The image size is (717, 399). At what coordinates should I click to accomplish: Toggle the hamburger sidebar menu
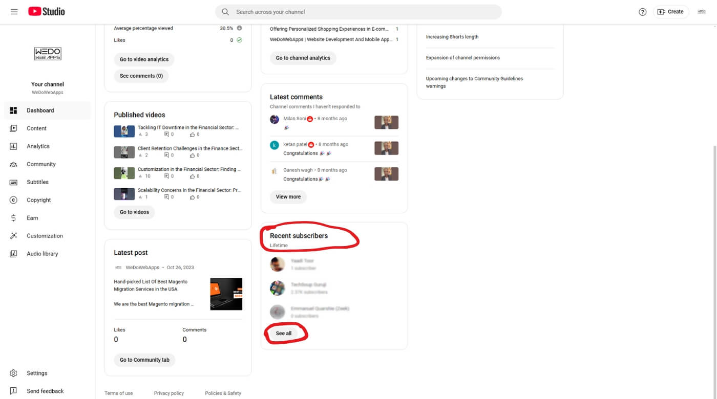pyautogui.click(x=14, y=11)
